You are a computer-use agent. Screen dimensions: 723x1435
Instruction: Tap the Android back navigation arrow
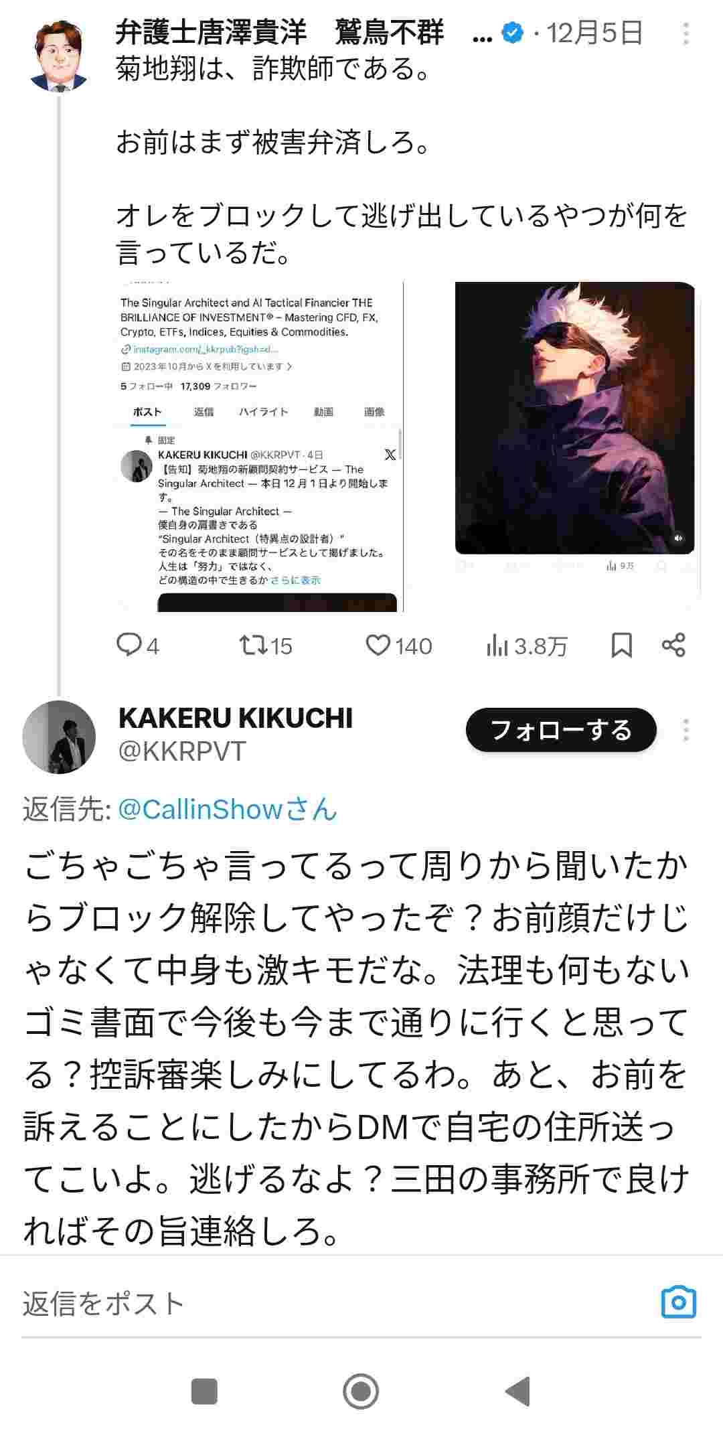coord(517,1391)
